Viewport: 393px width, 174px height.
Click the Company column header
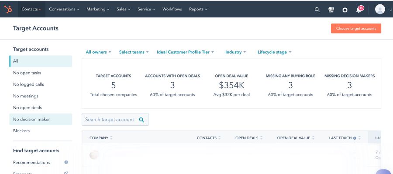99,138
